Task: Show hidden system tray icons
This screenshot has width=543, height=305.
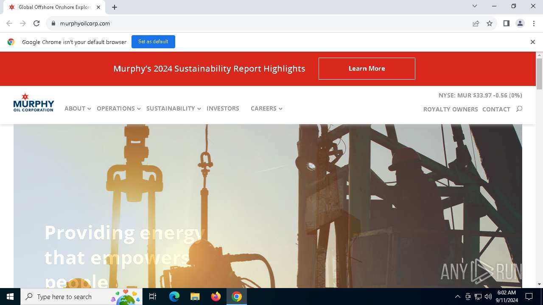Action: (457, 297)
